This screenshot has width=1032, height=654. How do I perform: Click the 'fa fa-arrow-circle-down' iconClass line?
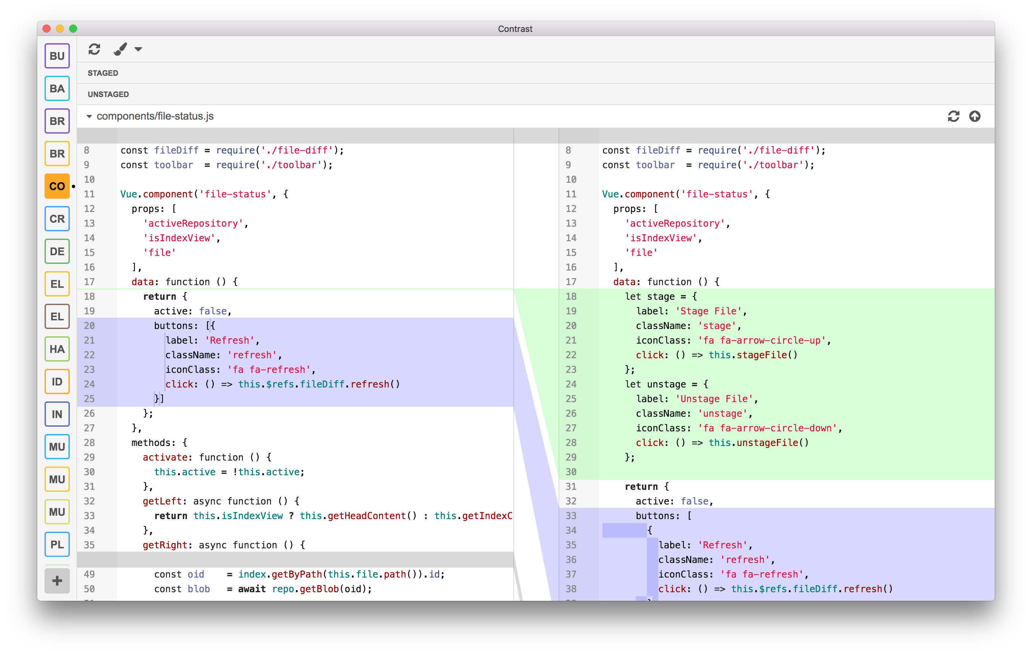tap(739, 428)
